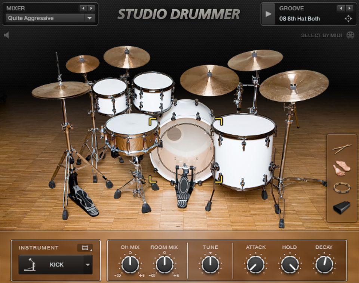Click the groove drag-to-host arrows icon
Screen dimensions: 359x283
click(348, 19)
